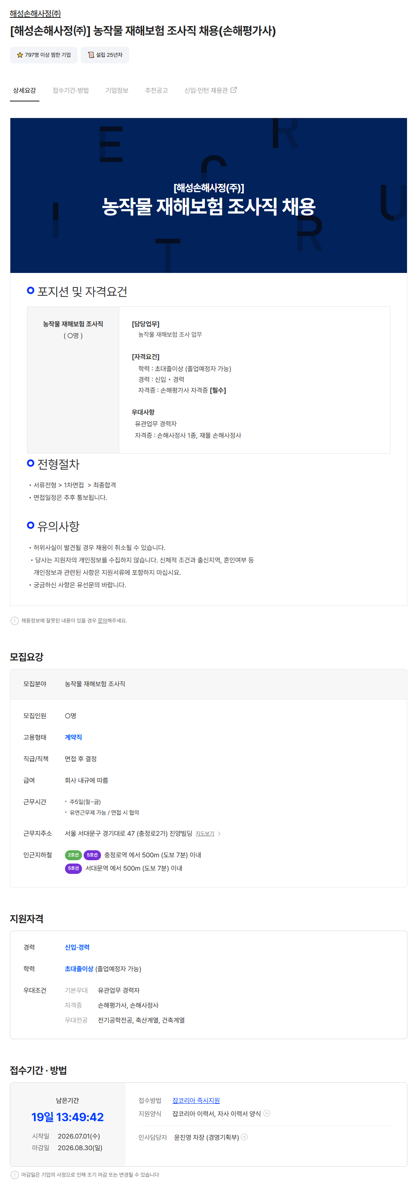Click the scroll icon beside 설립 25년차
Image resolution: width=419 pixels, height=1187 pixels.
coord(91,55)
